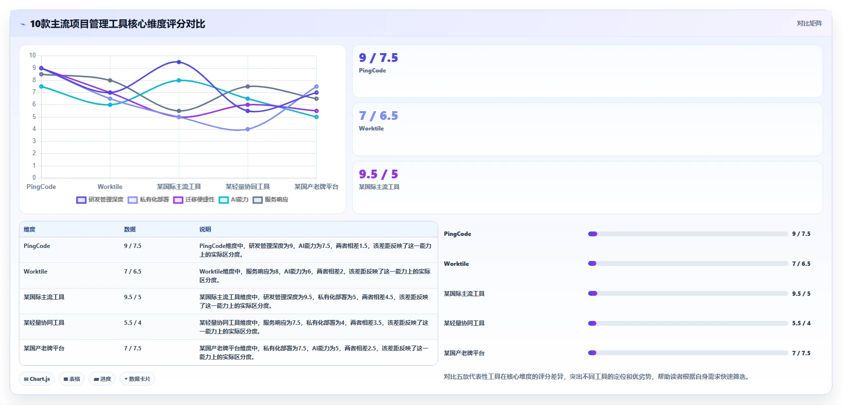Click the 某国产老牌平台 progress bar
The height and width of the screenshot is (405, 842).
click(x=688, y=353)
